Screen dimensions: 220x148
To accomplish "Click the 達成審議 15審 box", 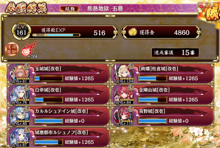I will (x=175, y=53).
